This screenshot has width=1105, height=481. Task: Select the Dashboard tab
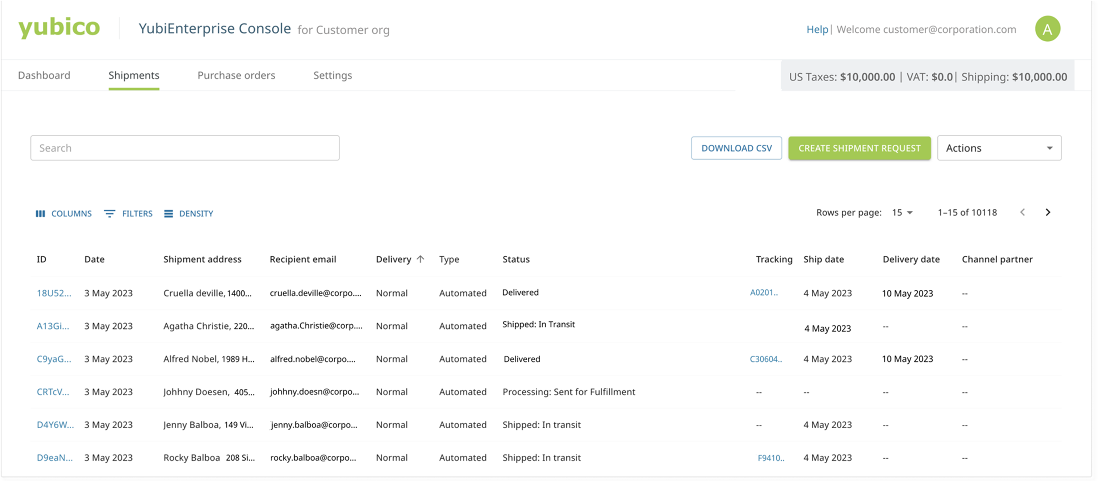click(44, 75)
